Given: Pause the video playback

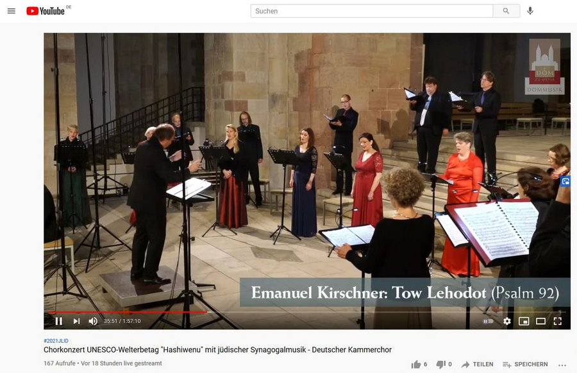Looking at the screenshot, I should click(x=59, y=321).
